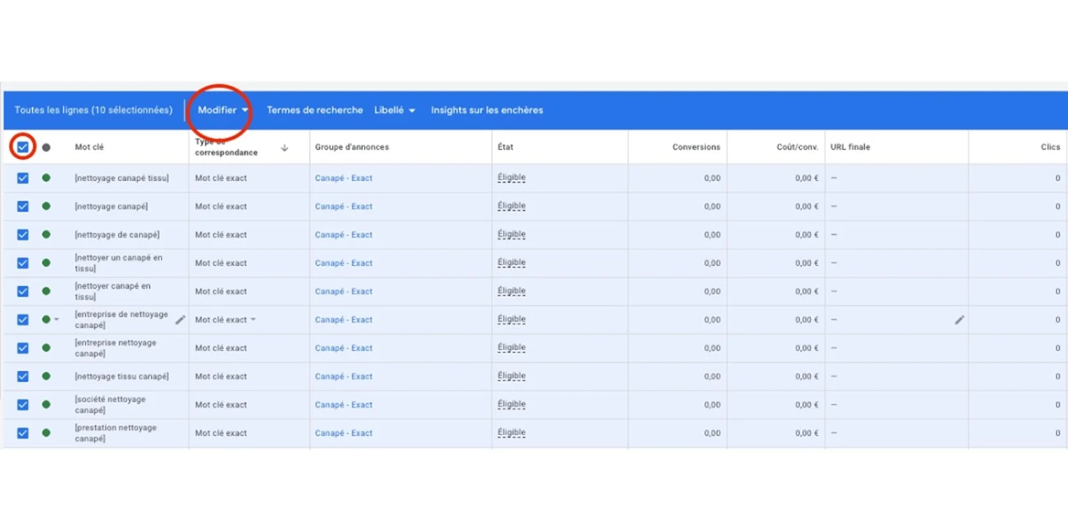Viewport: 1068px width, 531px height.
Task: Uncheck the [nettoyage canapé] row checkbox
Action: click(23, 207)
